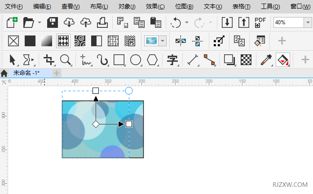Select the Color eyedropper tool

coord(266,60)
